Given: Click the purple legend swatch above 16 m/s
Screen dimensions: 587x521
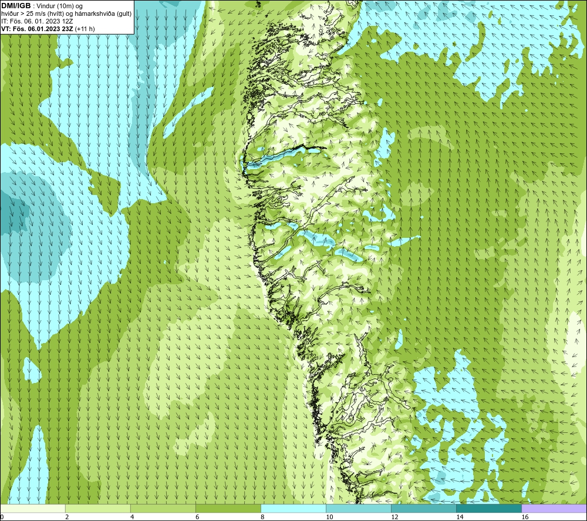Looking at the screenshot, I should click(x=554, y=508).
